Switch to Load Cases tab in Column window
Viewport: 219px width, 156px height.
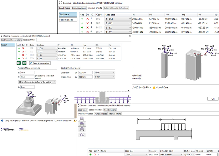64,8
